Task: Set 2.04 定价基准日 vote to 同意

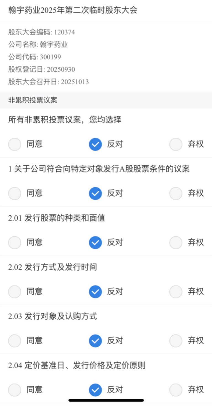Action: [15, 390]
